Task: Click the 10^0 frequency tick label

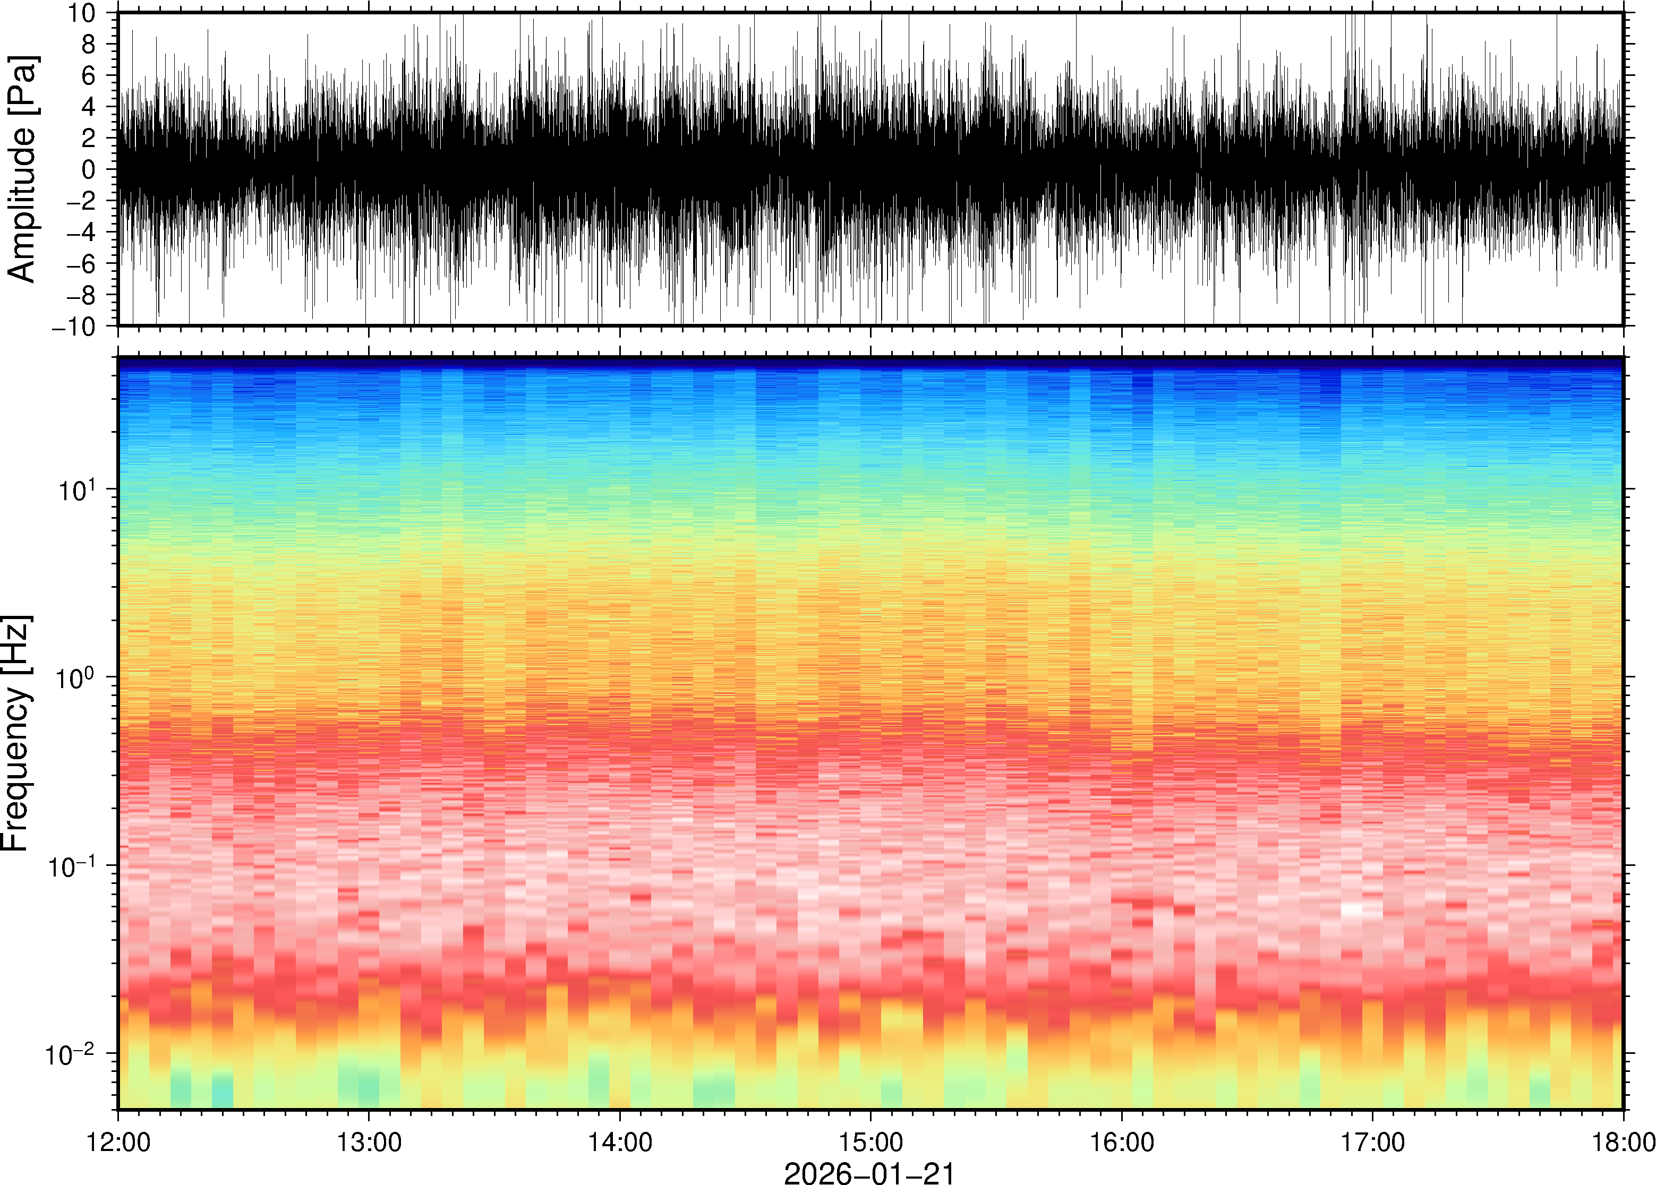Action: 76,679
